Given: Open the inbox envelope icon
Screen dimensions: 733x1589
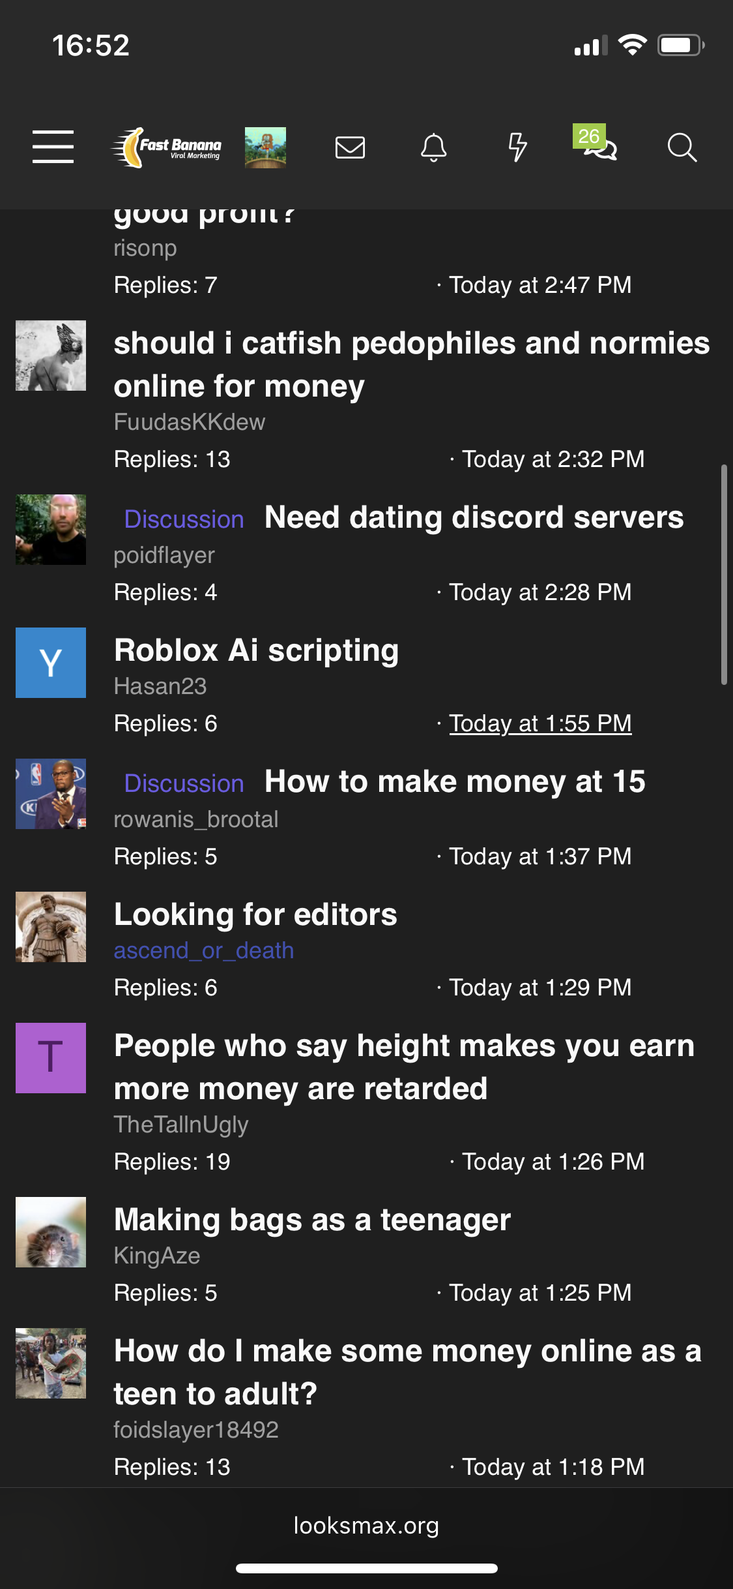Looking at the screenshot, I should (x=350, y=147).
